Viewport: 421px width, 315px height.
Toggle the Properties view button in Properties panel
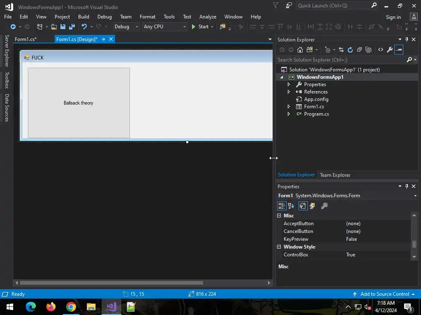click(303, 206)
